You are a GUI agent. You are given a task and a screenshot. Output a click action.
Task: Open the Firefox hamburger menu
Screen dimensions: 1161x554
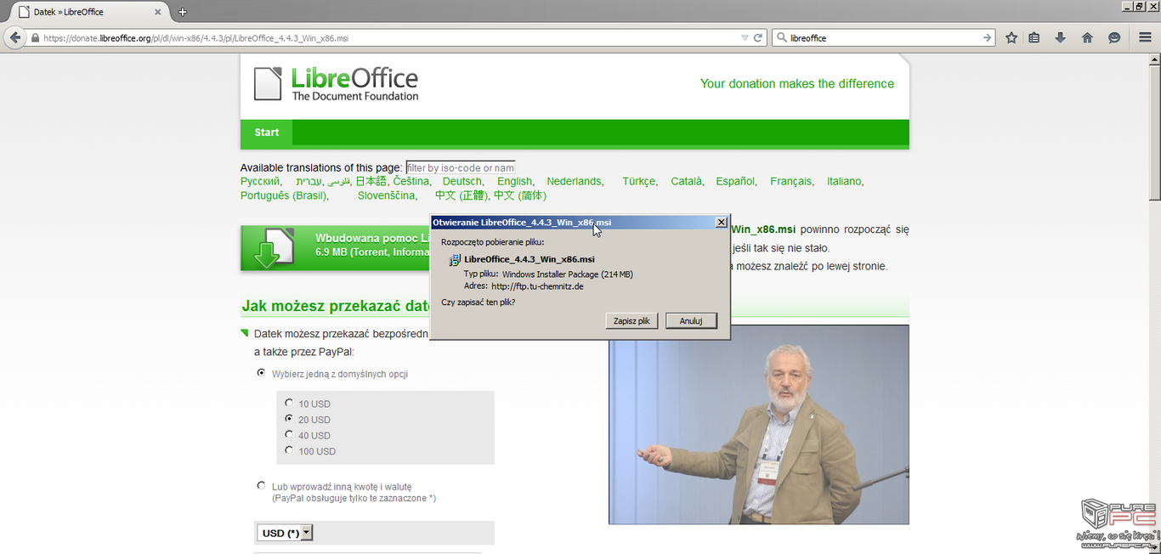click(1145, 38)
